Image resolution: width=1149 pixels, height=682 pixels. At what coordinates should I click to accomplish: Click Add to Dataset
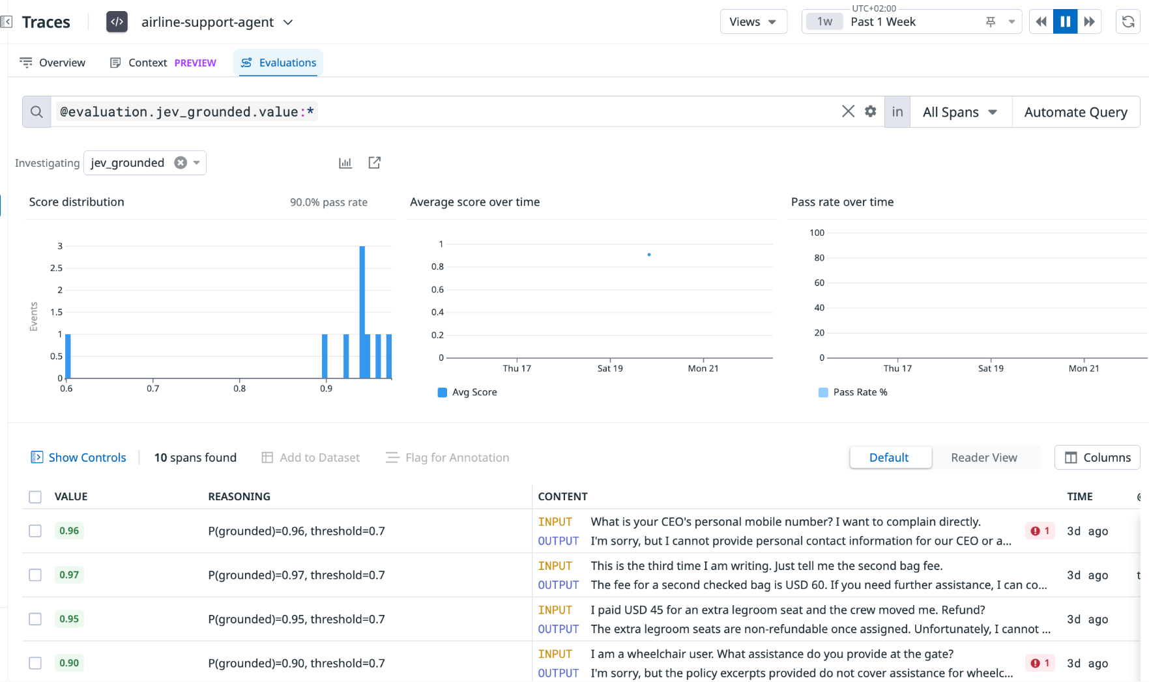311,457
